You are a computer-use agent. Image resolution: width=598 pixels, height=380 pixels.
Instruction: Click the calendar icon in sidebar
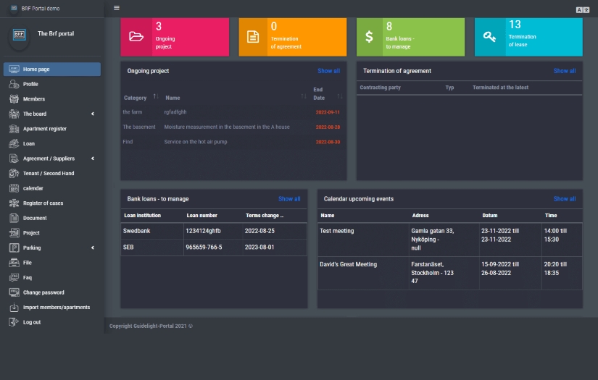pyautogui.click(x=14, y=188)
